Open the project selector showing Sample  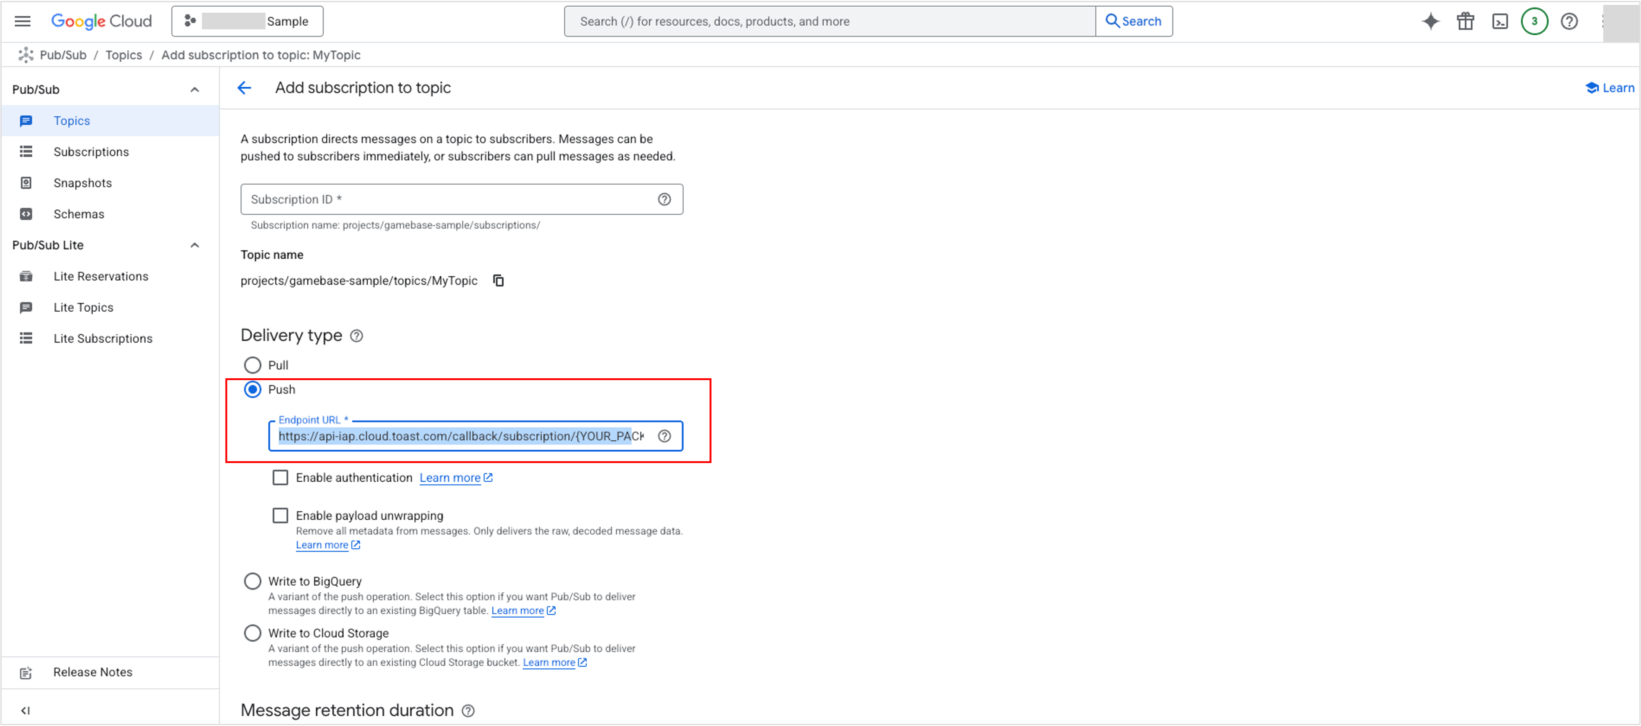(247, 21)
